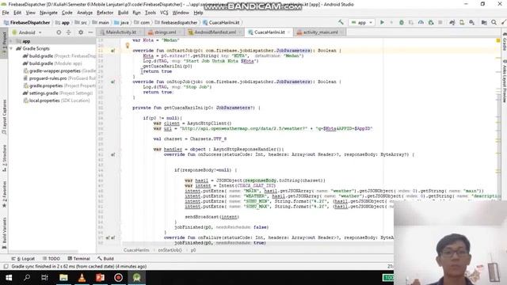
Task: Click the collapse all icon in Project panel
Action: point(69,32)
